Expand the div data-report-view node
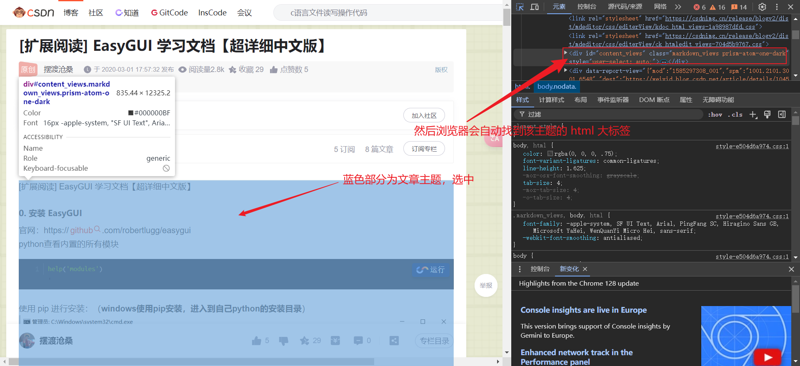The width and height of the screenshot is (800, 366). [x=565, y=70]
